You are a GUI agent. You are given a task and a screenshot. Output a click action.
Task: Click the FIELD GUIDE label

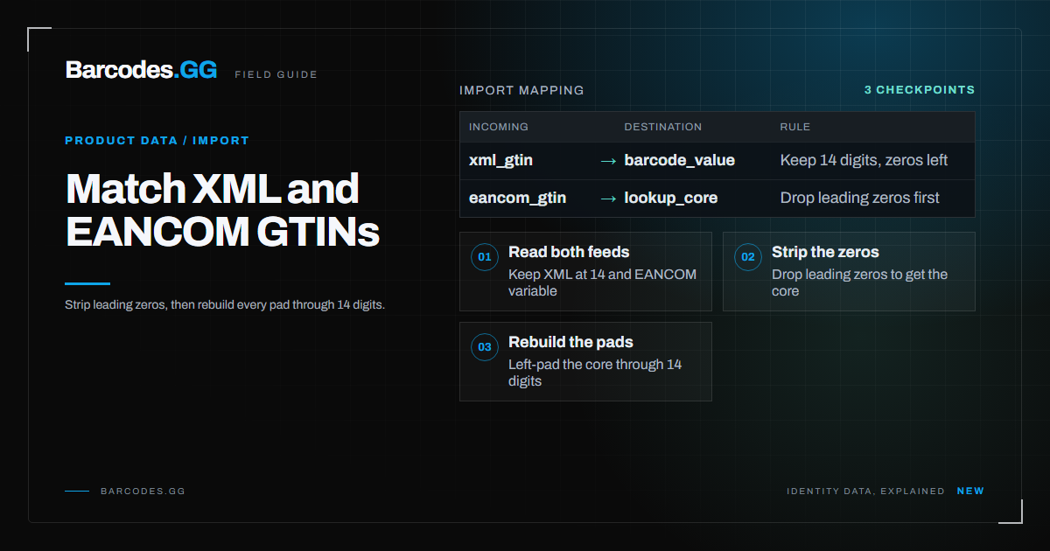pos(276,74)
